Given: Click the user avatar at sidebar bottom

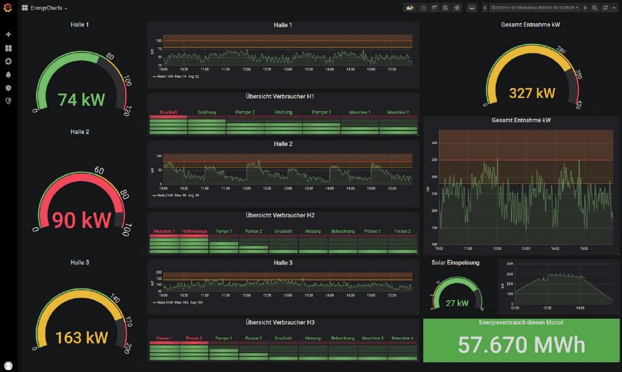Looking at the screenshot, I should pyautogui.click(x=8, y=366).
